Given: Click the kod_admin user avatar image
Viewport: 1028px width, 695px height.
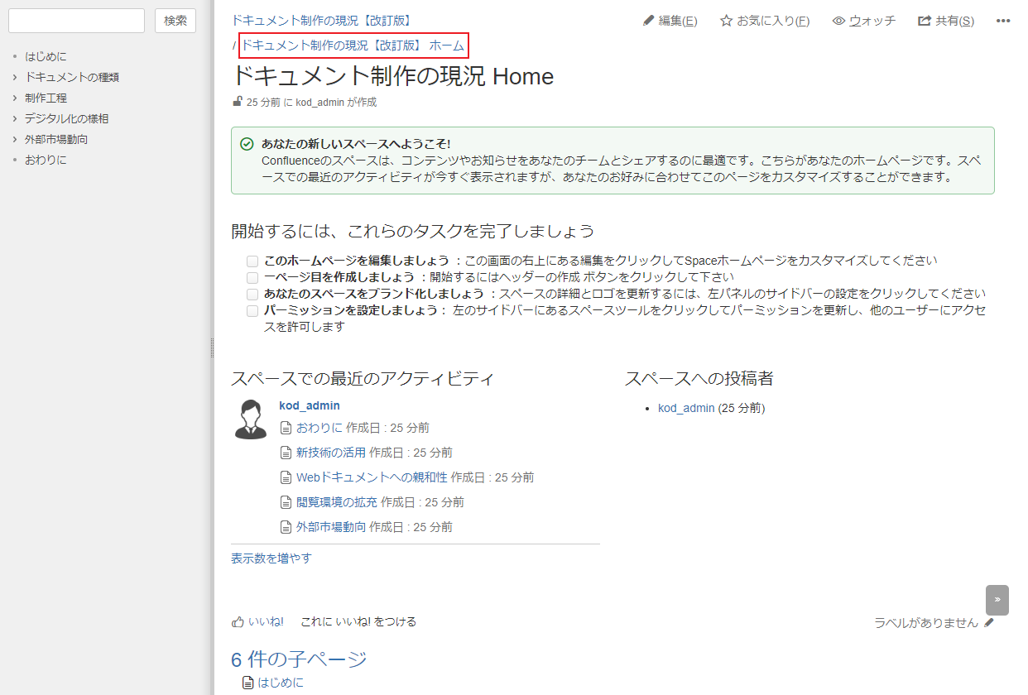Looking at the screenshot, I should [251, 419].
